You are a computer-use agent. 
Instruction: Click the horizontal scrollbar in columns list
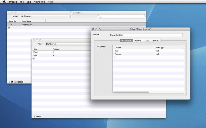[x=131, y=92]
